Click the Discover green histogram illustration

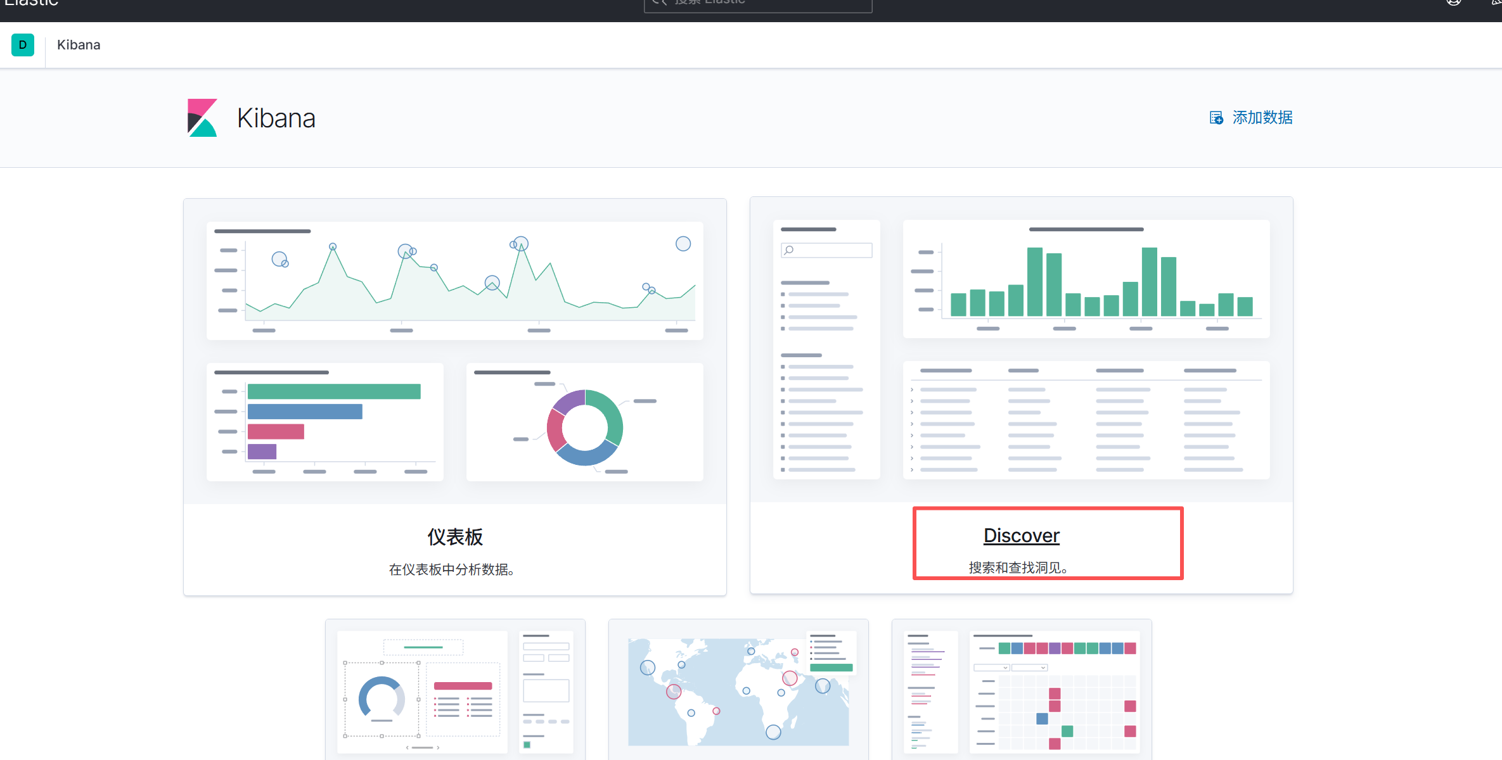point(1086,279)
